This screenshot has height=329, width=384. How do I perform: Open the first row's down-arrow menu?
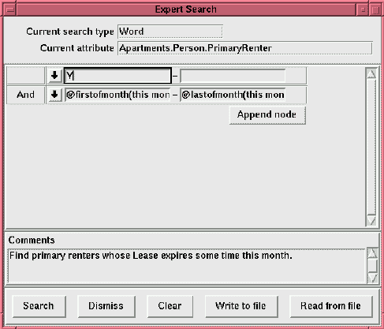[54, 76]
